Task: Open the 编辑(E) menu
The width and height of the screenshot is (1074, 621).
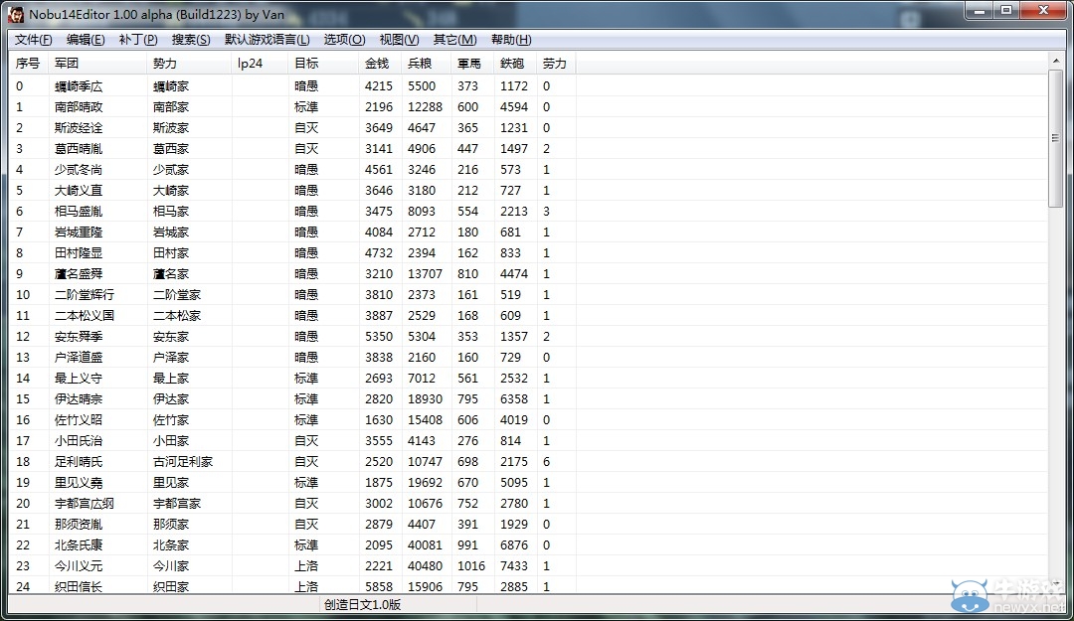Action: tap(86, 40)
